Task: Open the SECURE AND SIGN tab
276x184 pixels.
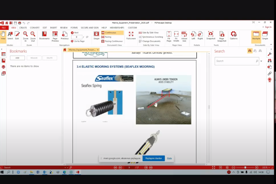Action: click(x=89, y=28)
